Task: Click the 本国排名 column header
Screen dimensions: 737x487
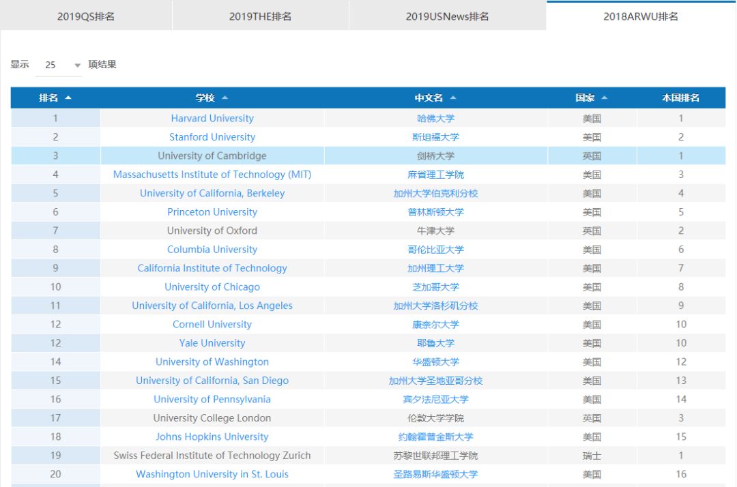Action: tap(680, 98)
